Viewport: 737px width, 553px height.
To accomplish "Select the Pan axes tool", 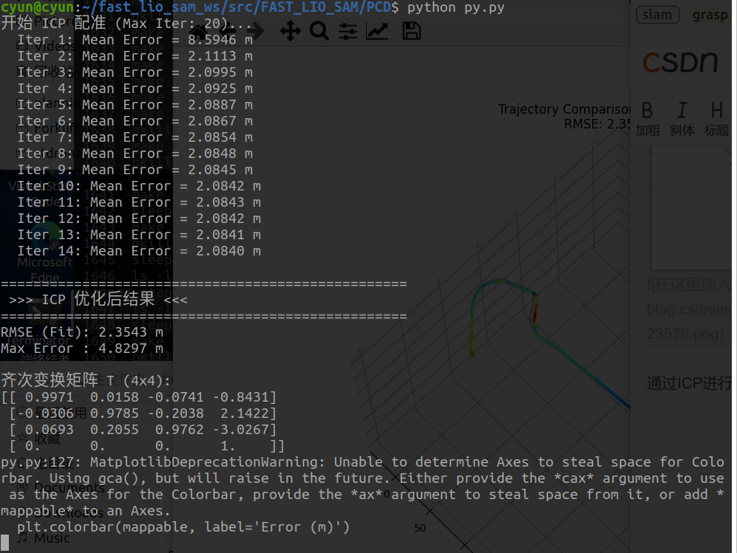I will tap(290, 32).
